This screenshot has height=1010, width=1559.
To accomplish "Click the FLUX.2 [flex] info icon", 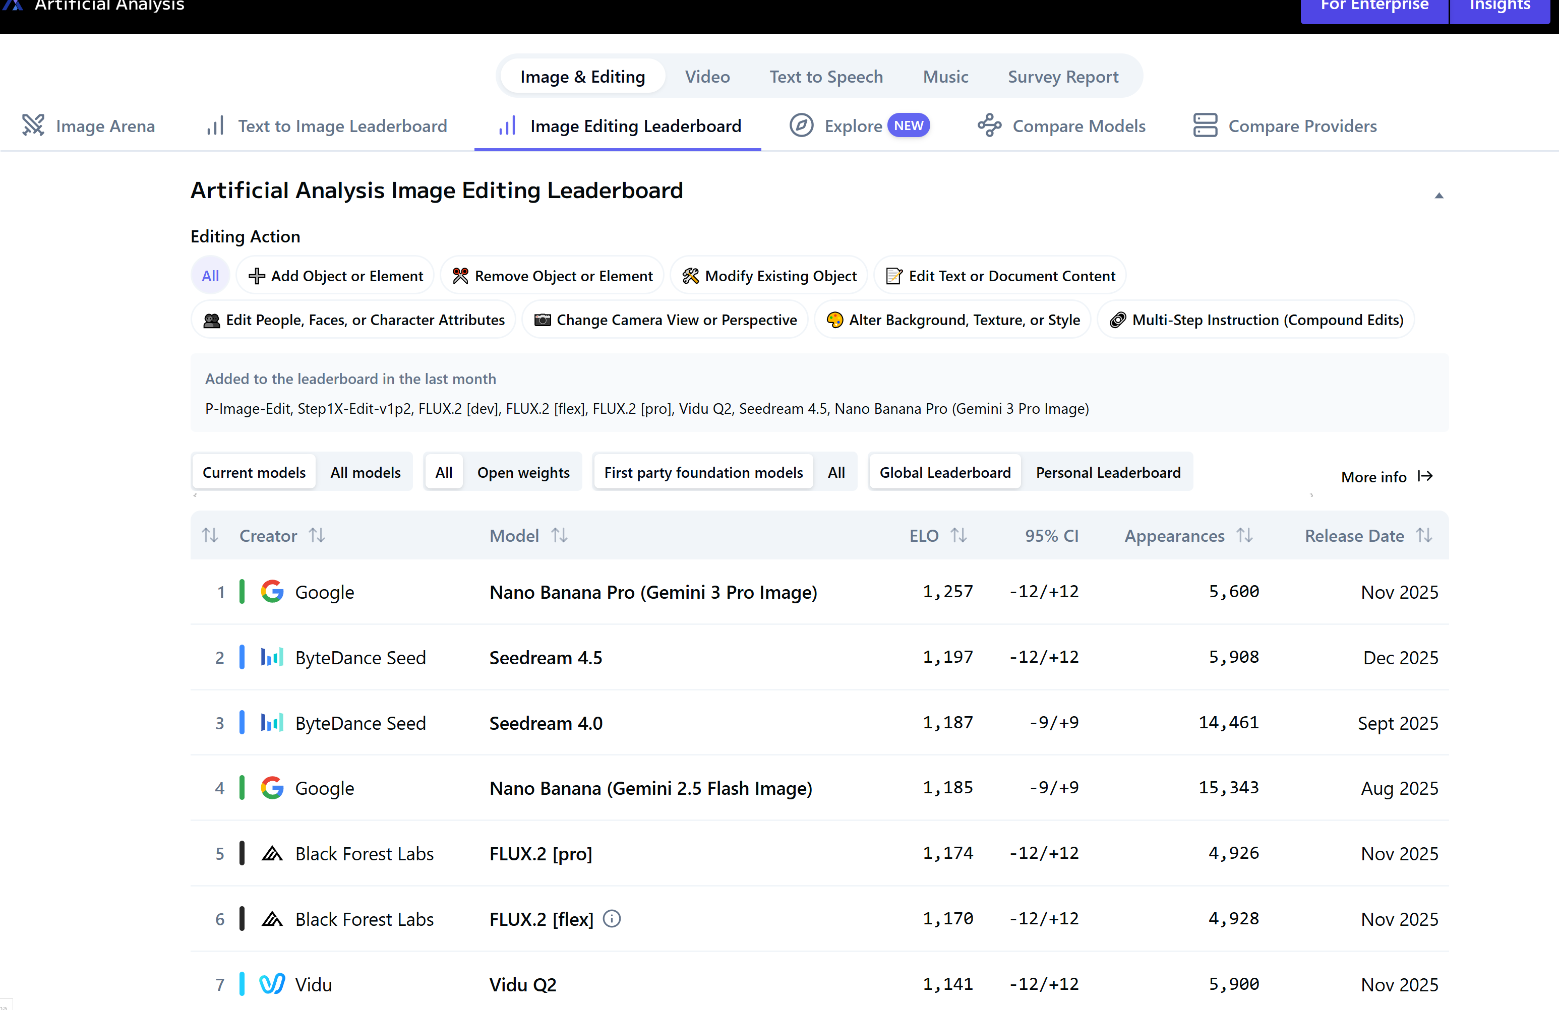I will coord(612,918).
